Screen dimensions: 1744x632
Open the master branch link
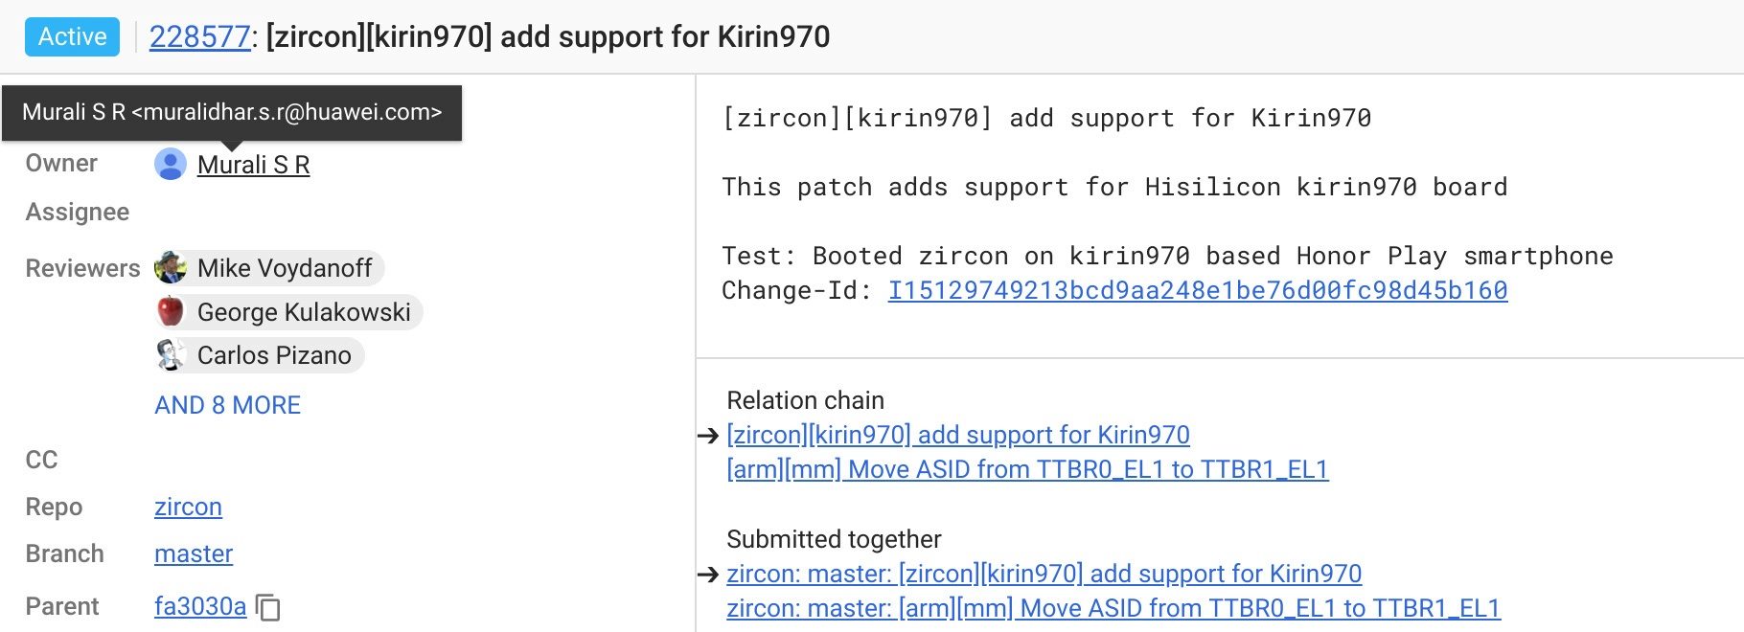click(194, 553)
